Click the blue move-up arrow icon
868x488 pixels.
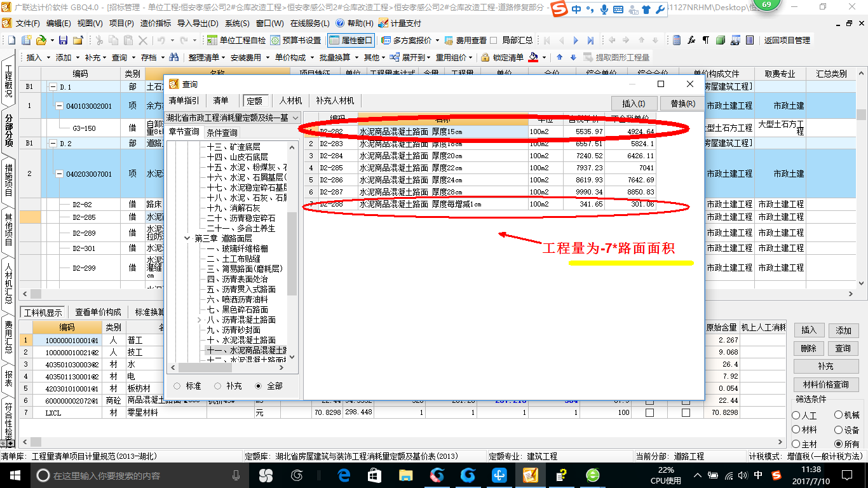tap(559, 57)
